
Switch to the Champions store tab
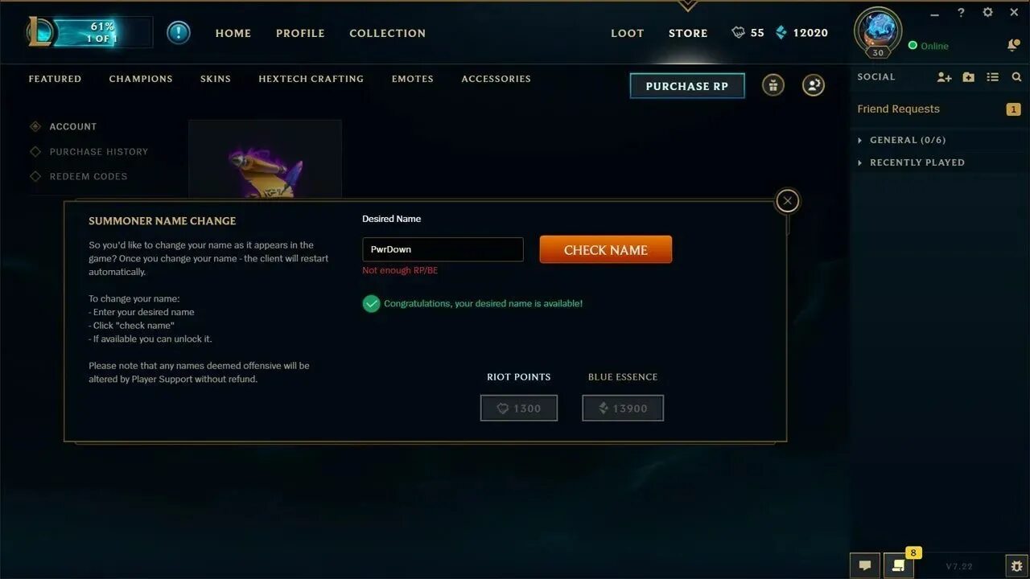pyautogui.click(x=141, y=79)
